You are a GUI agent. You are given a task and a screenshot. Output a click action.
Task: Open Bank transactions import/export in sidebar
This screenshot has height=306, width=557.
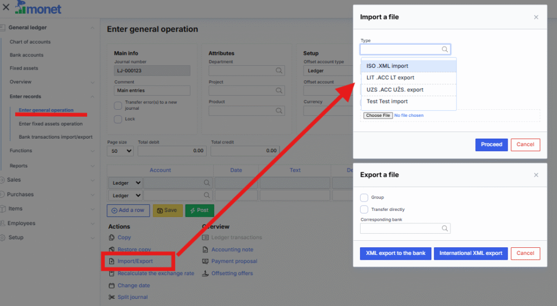(55, 137)
